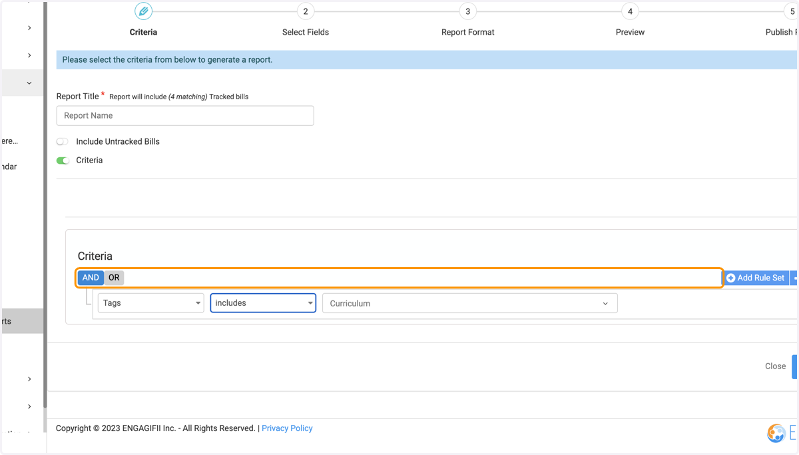Click the Criteria section heading

click(x=95, y=256)
